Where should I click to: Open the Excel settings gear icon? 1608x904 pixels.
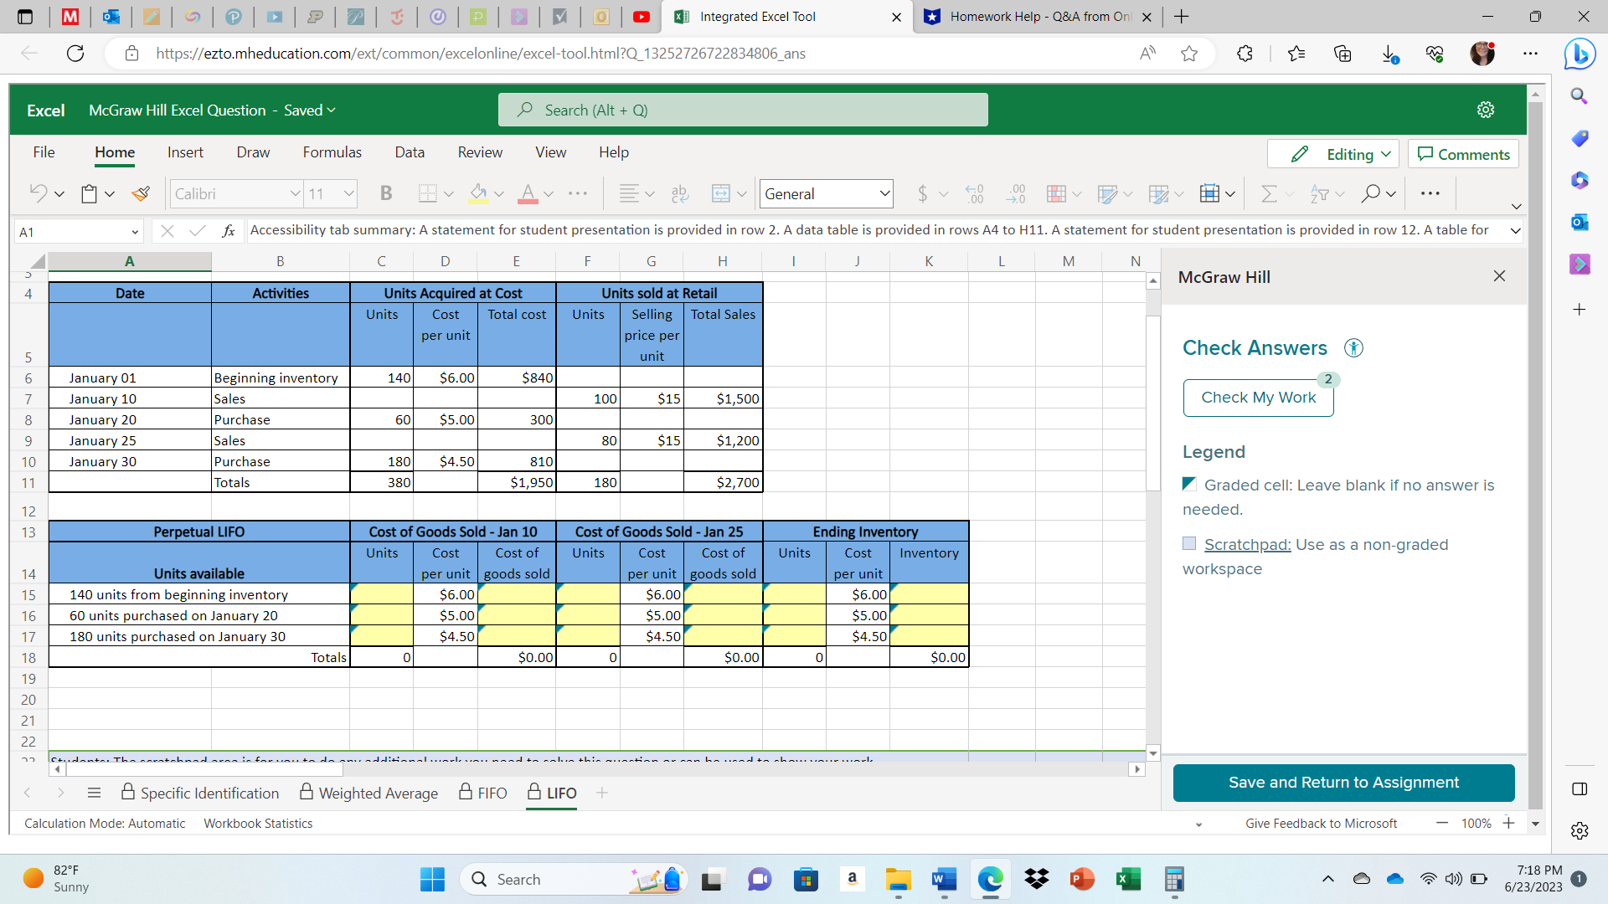(1486, 110)
